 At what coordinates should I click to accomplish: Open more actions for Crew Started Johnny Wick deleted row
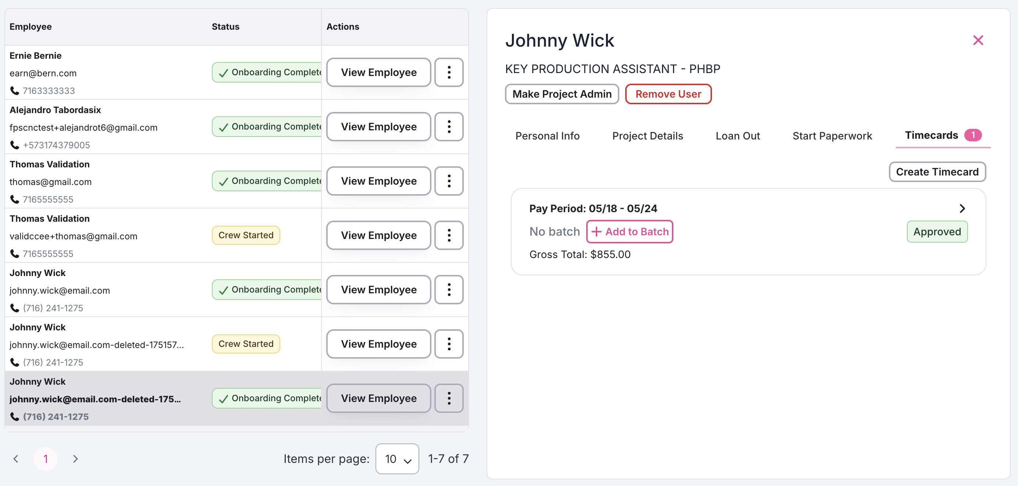[x=449, y=344]
